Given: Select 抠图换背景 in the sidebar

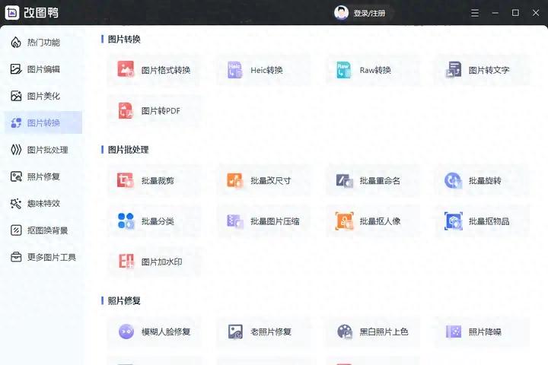Looking at the screenshot, I should pos(43,230).
